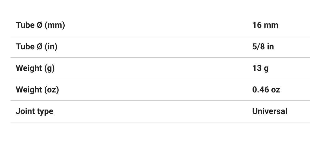Click the divider line below the Tube Ø (in) row
Image resolution: width=310 pixels, height=145 pixels.
(x=160, y=58)
